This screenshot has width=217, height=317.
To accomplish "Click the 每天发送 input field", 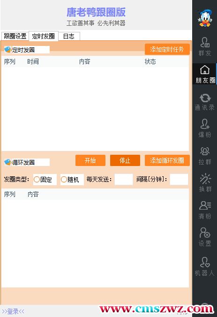I will [x=124, y=179].
